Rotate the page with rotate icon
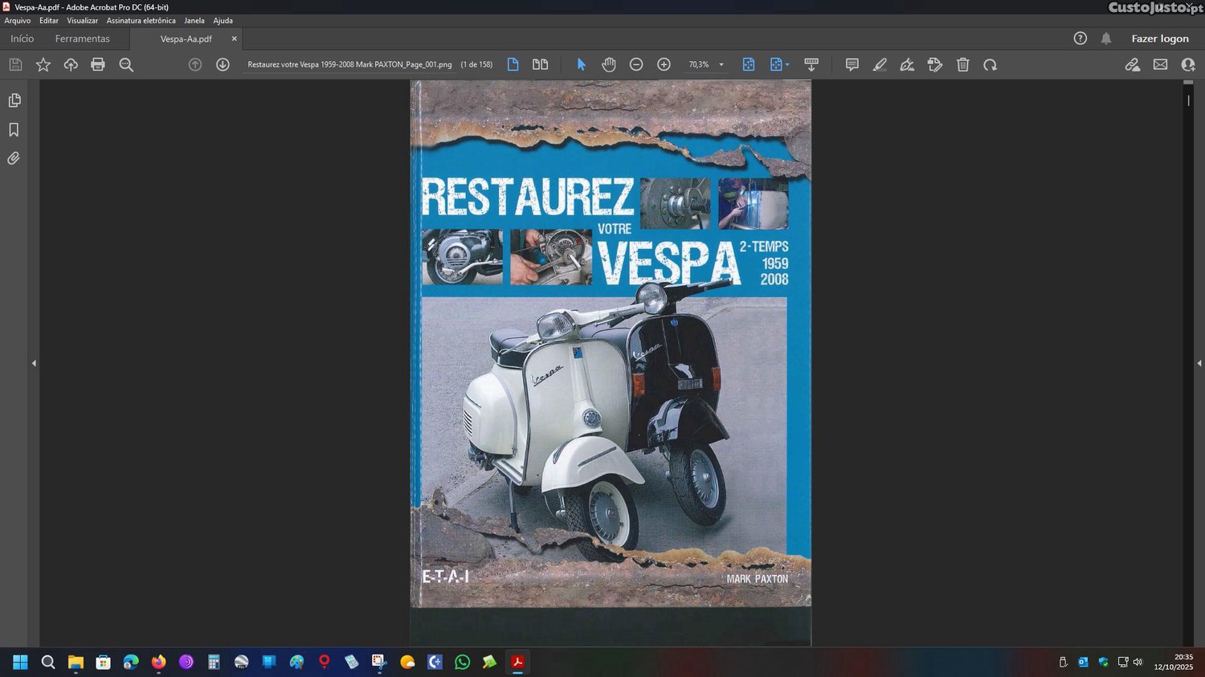The width and height of the screenshot is (1205, 677). click(x=991, y=65)
